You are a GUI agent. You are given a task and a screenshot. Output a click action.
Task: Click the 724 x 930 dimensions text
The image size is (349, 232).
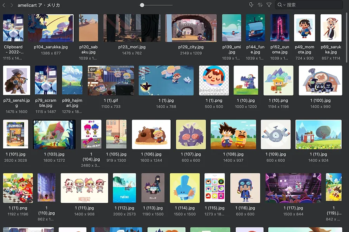click(x=304, y=58)
